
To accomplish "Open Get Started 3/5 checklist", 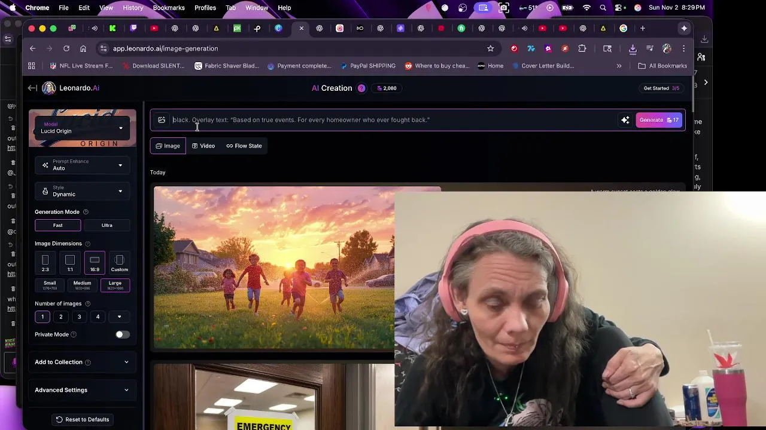I will (661, 88).
